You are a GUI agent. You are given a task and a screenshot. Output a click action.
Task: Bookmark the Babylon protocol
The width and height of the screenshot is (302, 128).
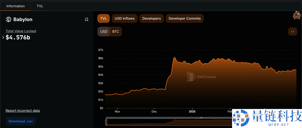86,20
